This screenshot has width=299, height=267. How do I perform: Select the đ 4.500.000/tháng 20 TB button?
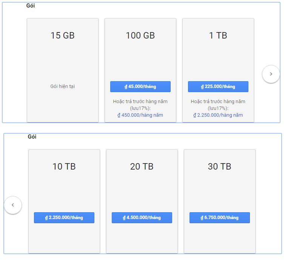(142, 218)
